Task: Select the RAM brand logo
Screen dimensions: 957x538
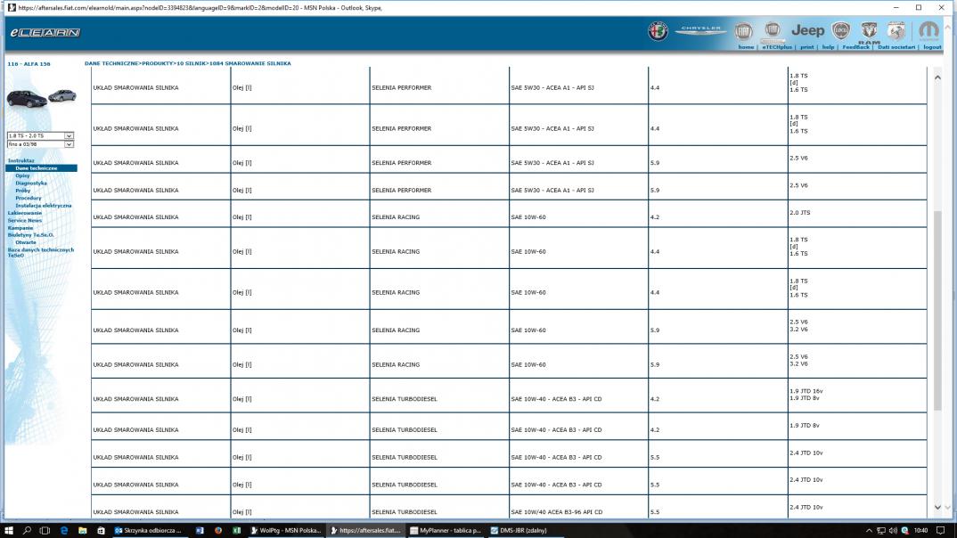Action: point(869,32)
